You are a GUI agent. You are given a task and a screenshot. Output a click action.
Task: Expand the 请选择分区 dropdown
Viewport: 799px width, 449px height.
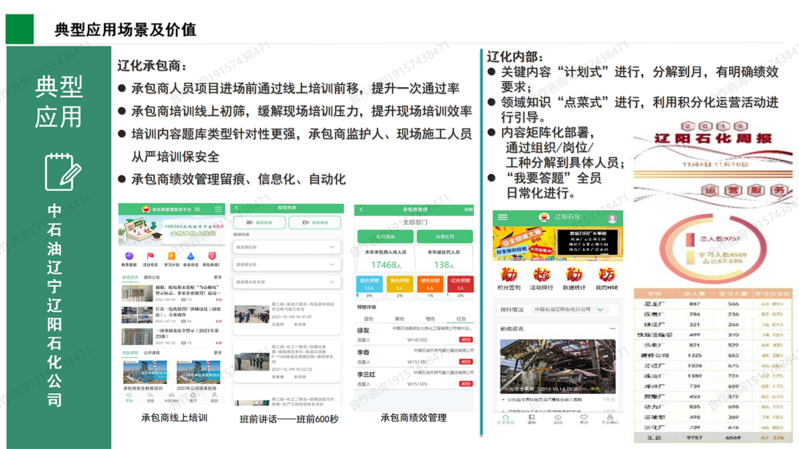click(287, 265)
